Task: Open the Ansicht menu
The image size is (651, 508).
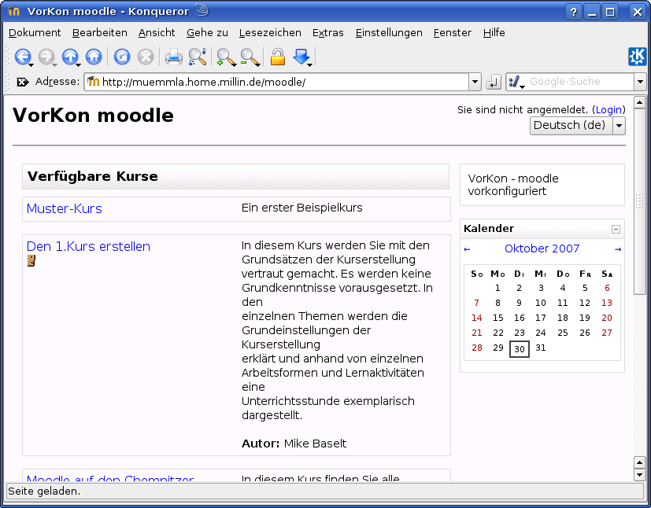Action: (157, 33)
